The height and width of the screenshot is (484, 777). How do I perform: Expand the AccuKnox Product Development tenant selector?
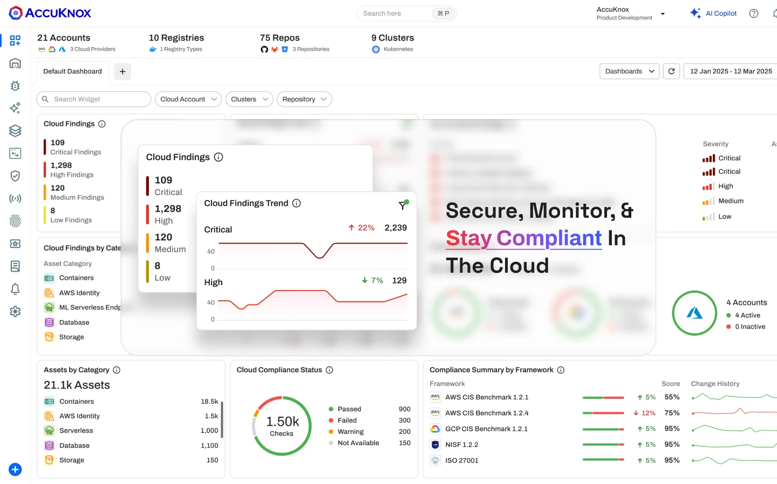(631, 13)
